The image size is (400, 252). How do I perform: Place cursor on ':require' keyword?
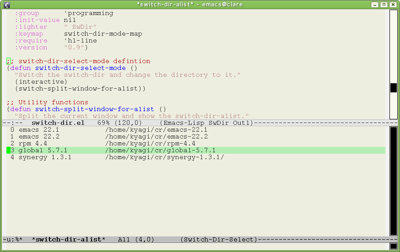pyautogui.click(x=31, y=41)
